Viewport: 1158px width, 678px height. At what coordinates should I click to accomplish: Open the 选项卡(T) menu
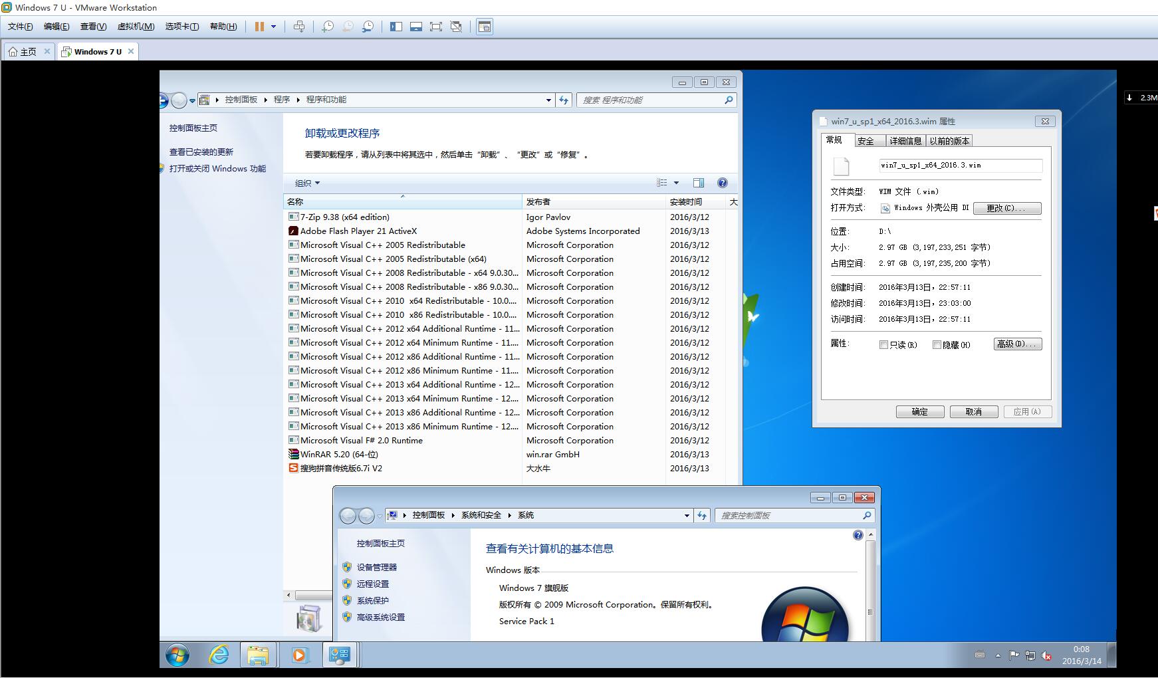click(x=182, y=27)
